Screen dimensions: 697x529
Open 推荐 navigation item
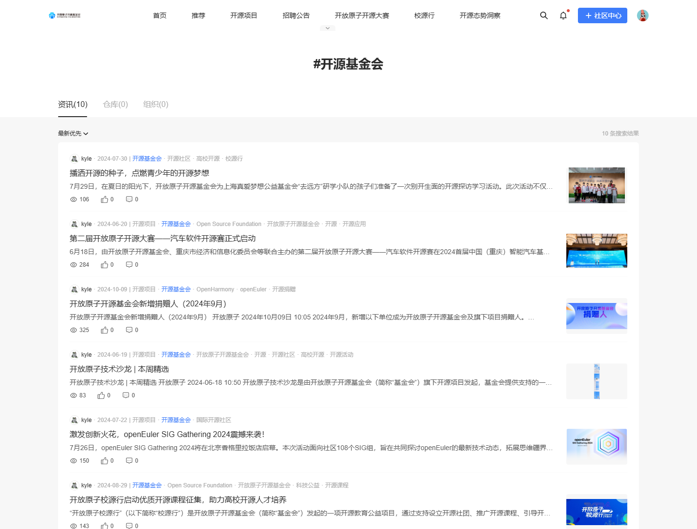[198, 15]
